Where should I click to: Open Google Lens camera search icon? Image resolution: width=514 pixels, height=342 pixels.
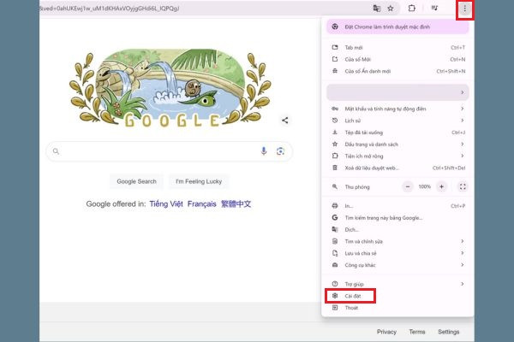(x=280, y=151)
